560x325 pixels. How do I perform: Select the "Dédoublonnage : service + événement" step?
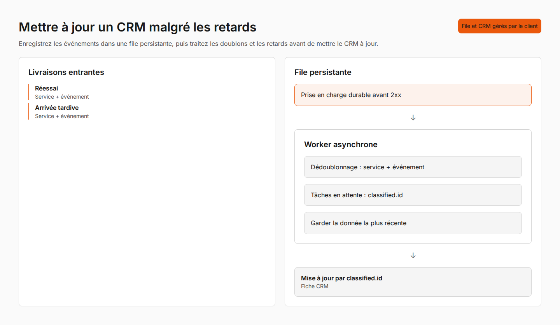click(x=413, y=167)
